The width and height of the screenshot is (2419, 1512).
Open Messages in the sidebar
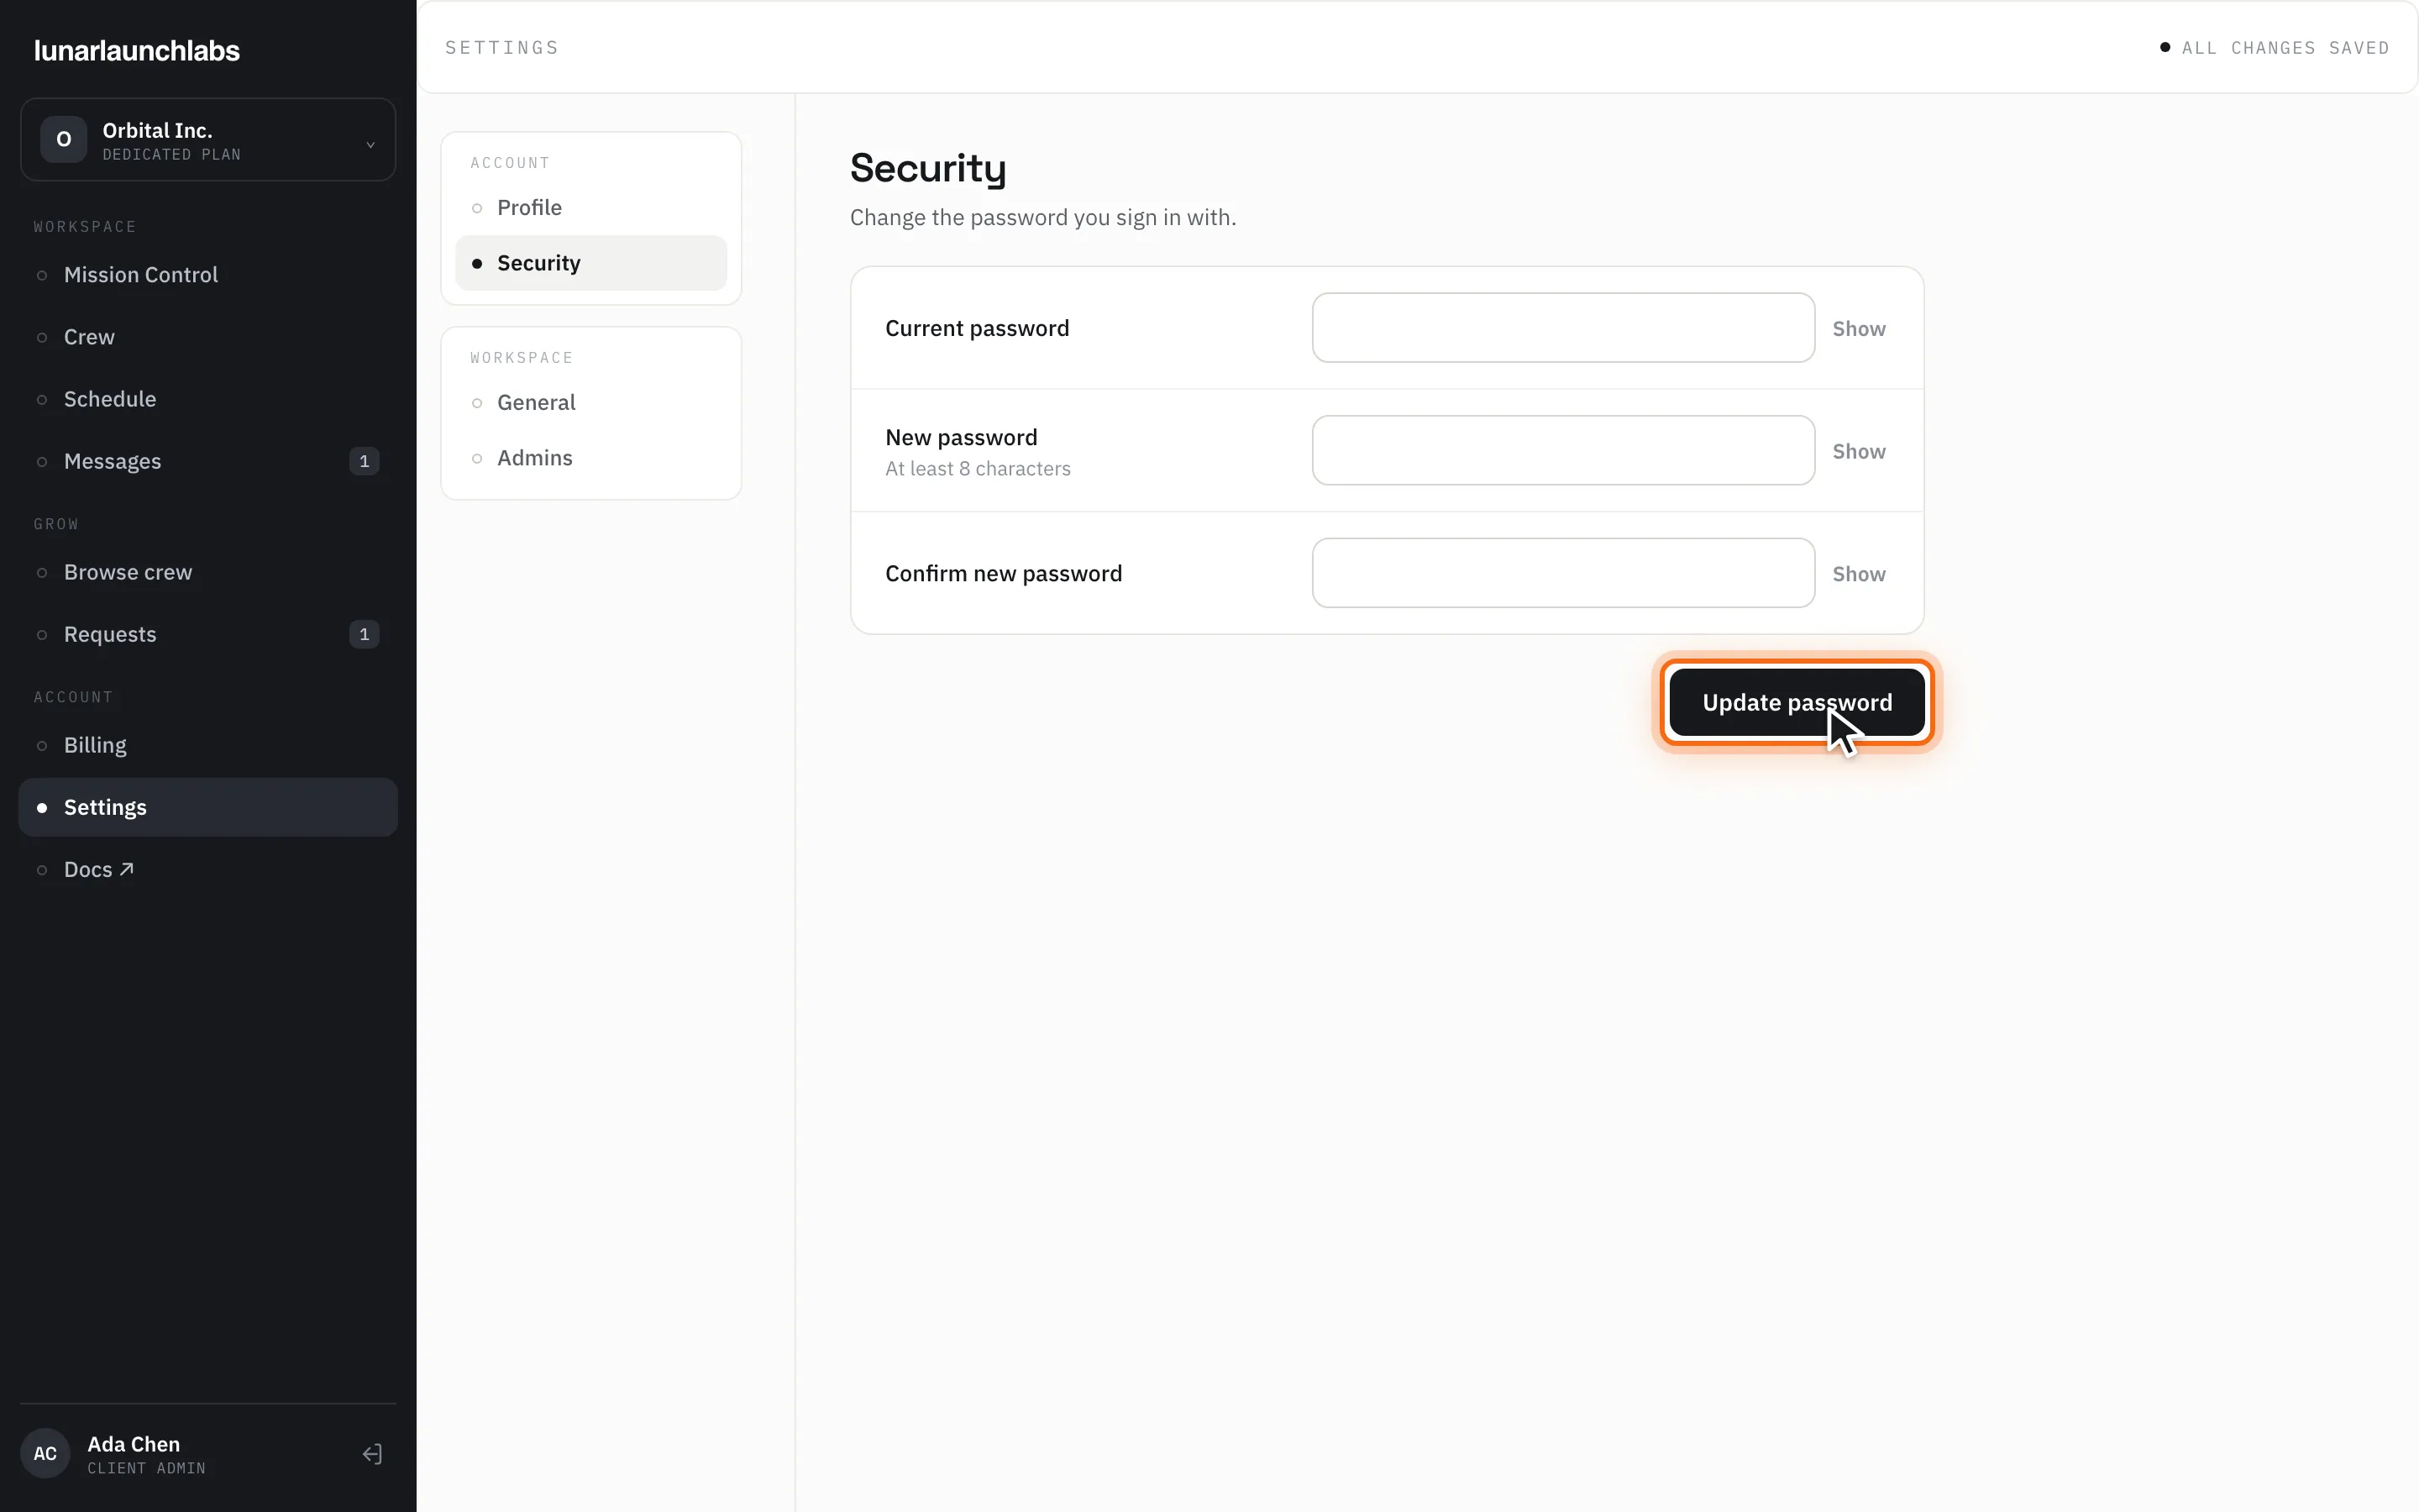click(208, 461)
